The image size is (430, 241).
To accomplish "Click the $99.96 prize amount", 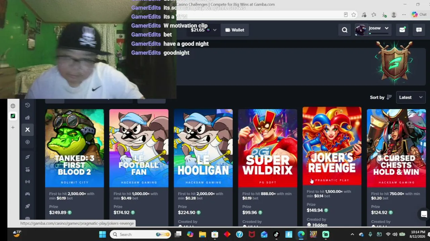I will click(x=250, y=213).
